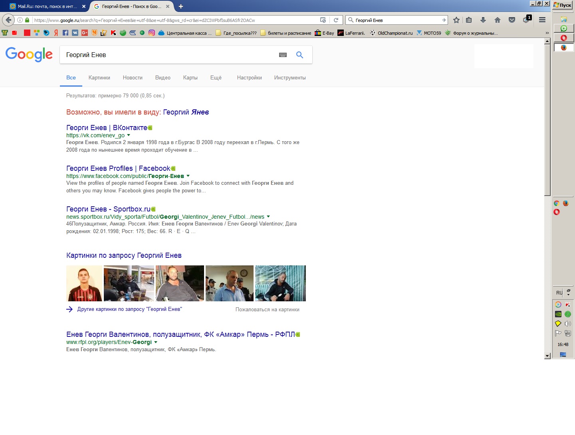Switch to the Картинки tab
575x435 pixels.
coord(99,77)
